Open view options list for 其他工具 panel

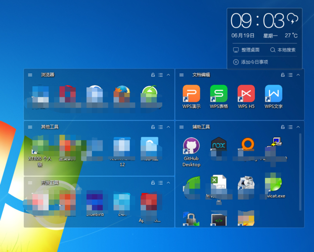click(160, 127)
